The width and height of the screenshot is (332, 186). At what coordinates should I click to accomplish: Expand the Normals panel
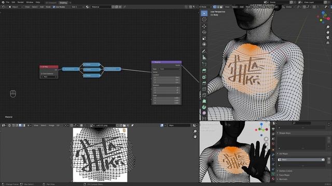[x=283, y=179]
